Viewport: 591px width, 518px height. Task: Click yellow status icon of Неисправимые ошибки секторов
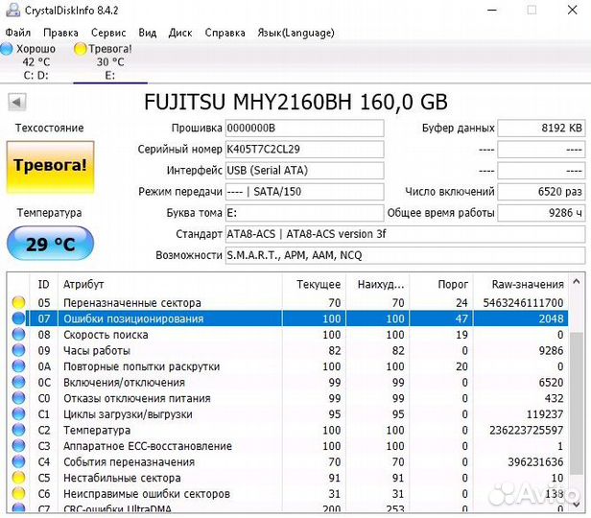click(x=18, y=493)
